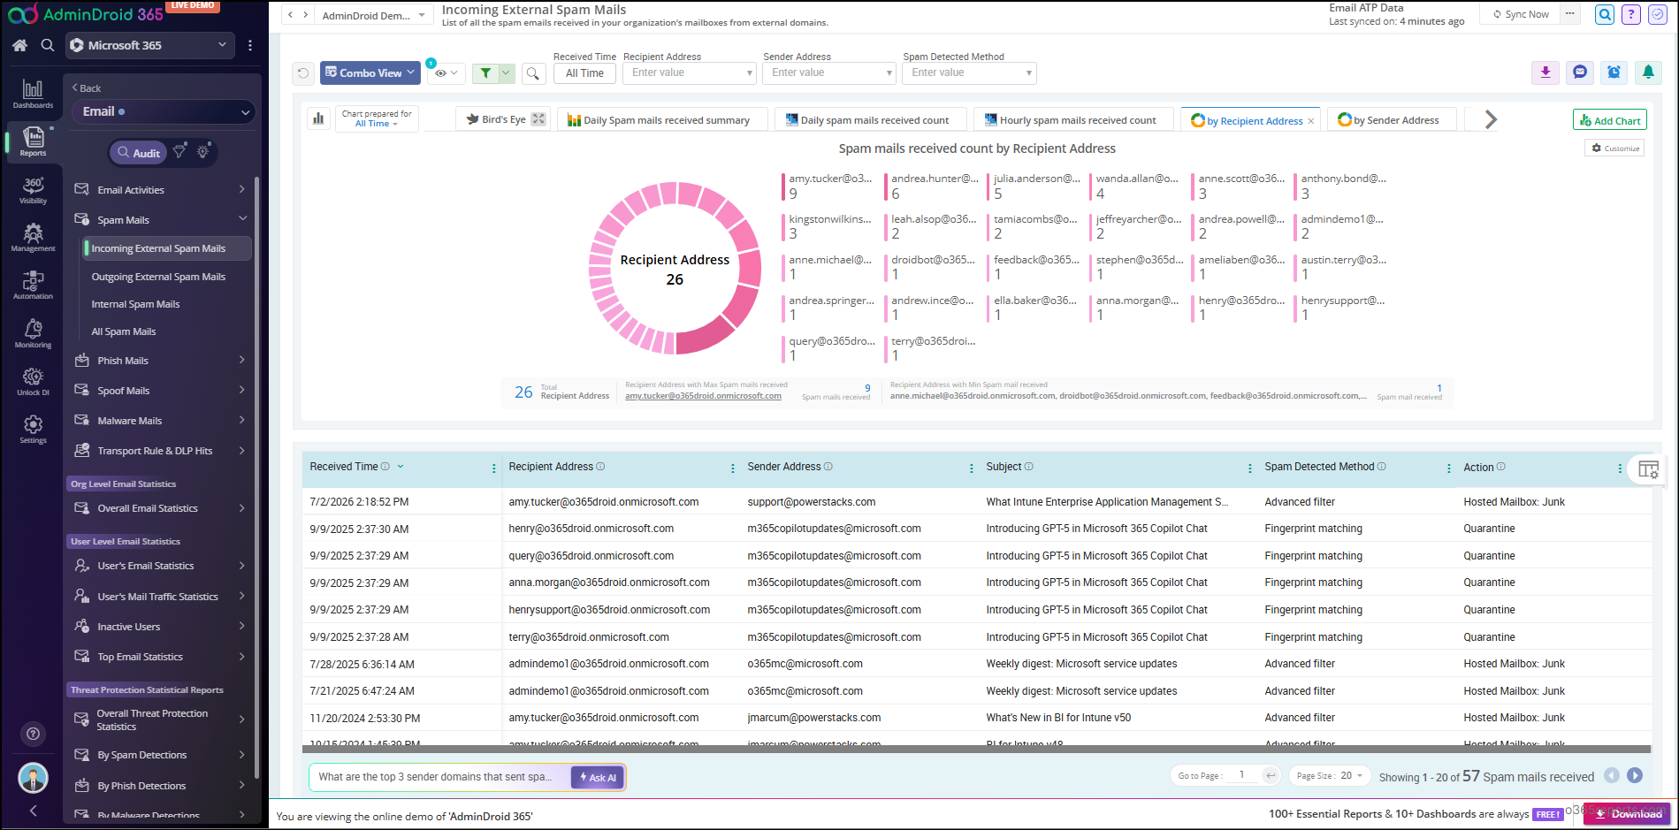Viewport: 1679px width, 830px height.
Task: Click the help circle at sidebar bottom
Action: coord(33,733)
